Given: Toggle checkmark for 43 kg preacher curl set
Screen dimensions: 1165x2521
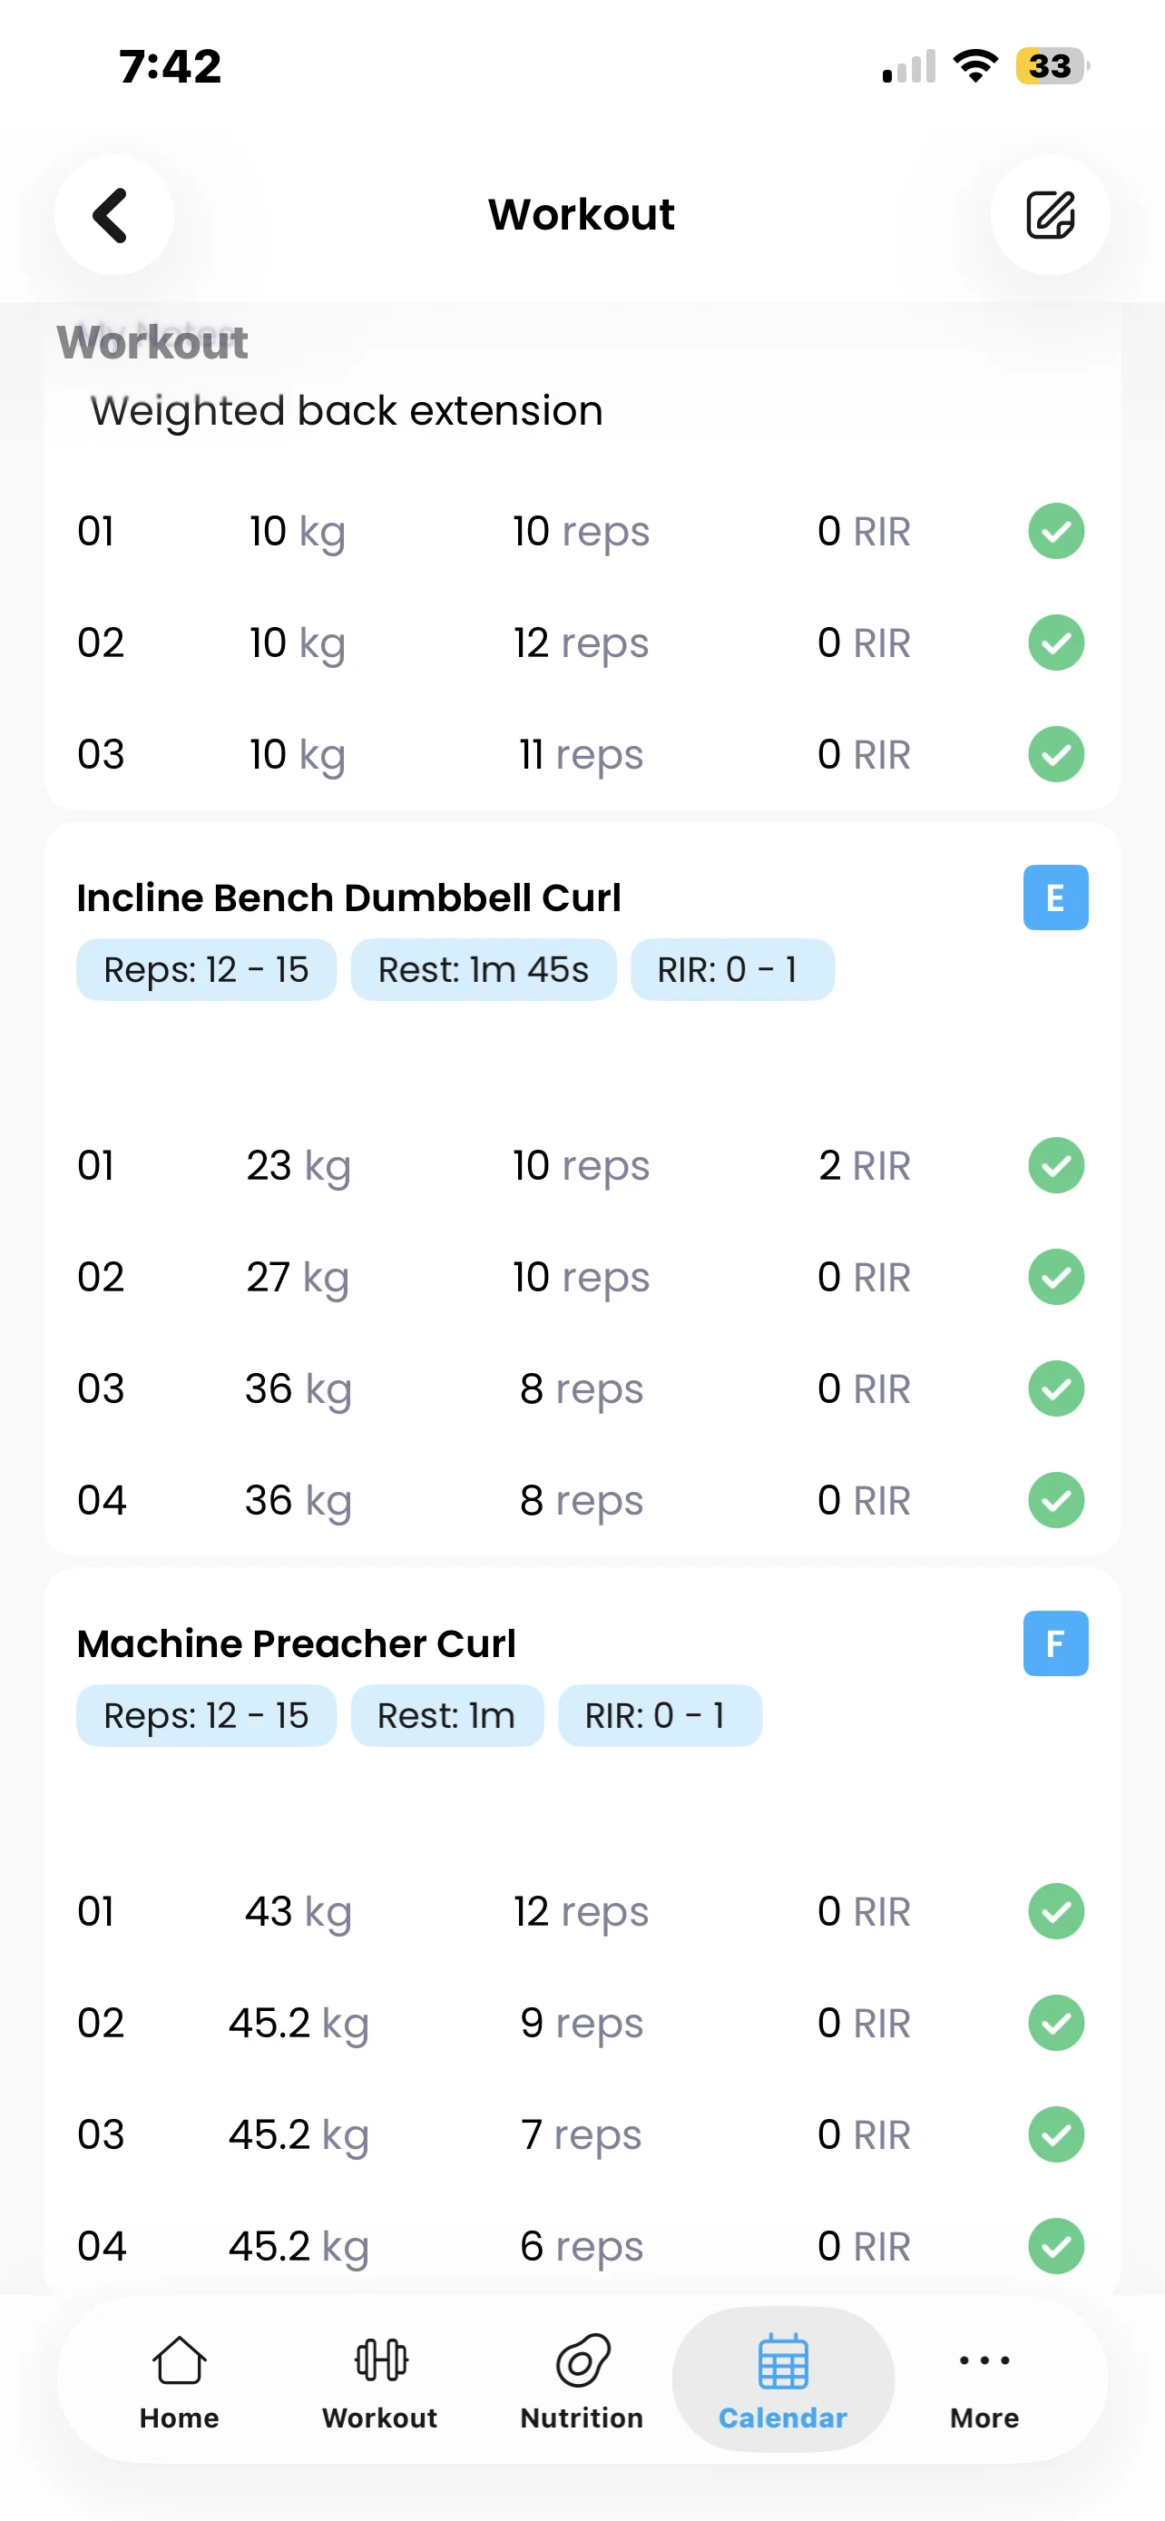Looking at the screenshot, I should point(1055,1911).
